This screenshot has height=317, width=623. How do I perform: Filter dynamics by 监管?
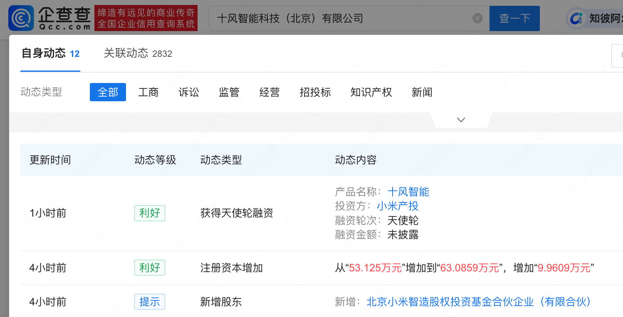tap(229, 92)
